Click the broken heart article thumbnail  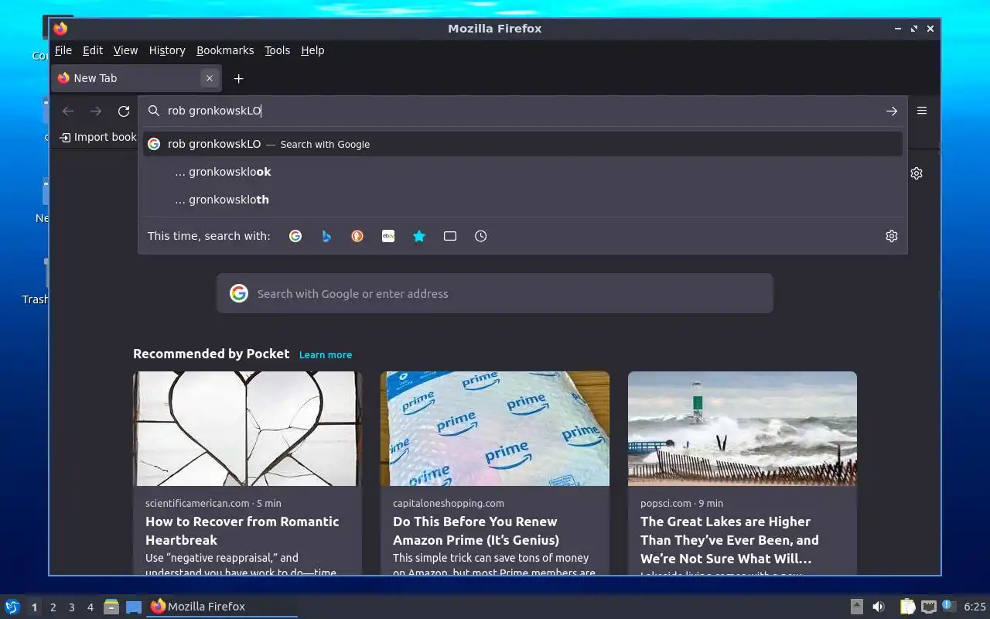pyautogui.click(x=247, y=429)
